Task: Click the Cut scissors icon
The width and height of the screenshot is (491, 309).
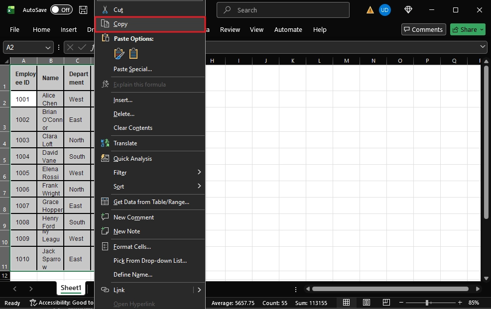Action: 105,9
